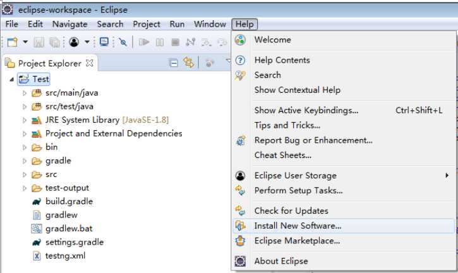Select testng.xml file
This screenshot has width=458, height=273.
click(66, 256)
